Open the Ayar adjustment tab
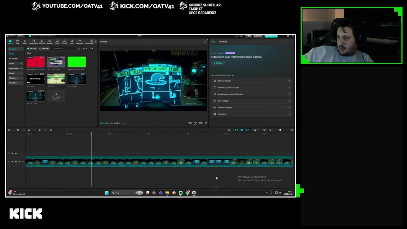 coord(72,42)
